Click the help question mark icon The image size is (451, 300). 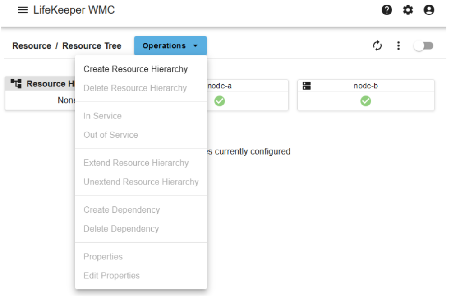(387, 10)
